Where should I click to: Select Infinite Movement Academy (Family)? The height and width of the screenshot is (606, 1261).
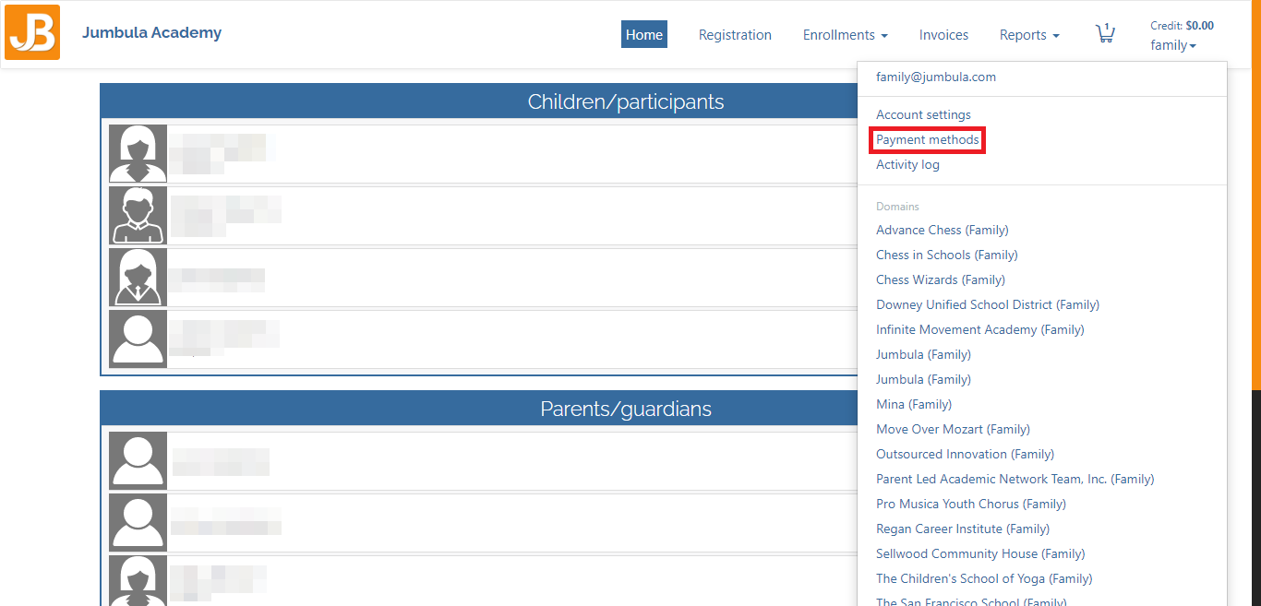pos(980,330)
